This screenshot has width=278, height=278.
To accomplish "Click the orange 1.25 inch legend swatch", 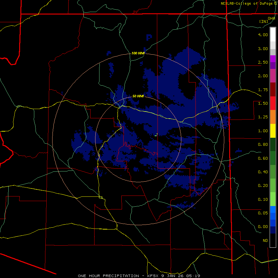I will pyautogui.click(x=273, y=117).
